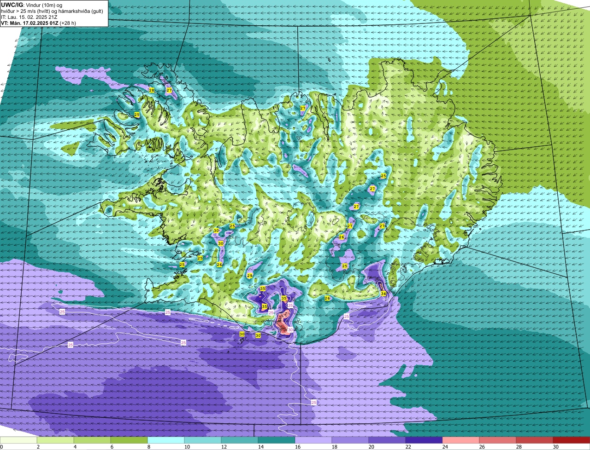Click the yellow '29' gust label
The width and height of the screenshot is (590, 450).
[249, 276]
